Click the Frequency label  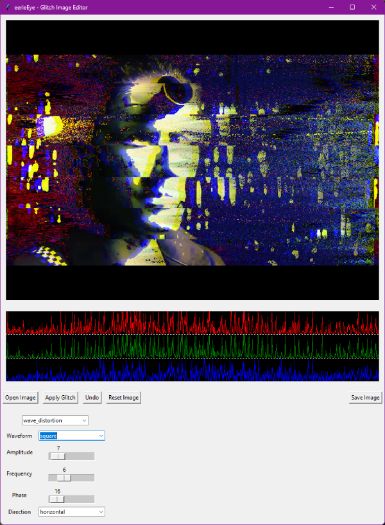tap(19, 474)
